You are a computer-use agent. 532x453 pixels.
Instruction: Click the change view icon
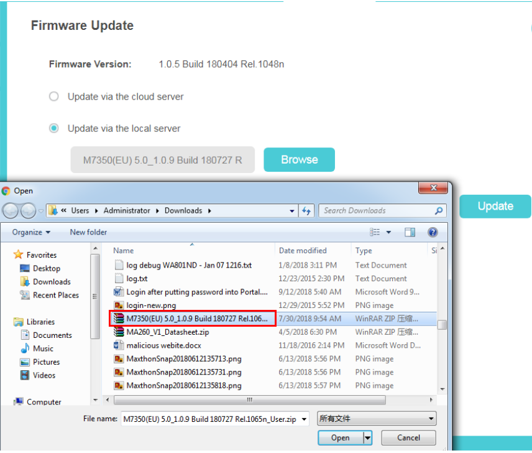tap(375, 232)
